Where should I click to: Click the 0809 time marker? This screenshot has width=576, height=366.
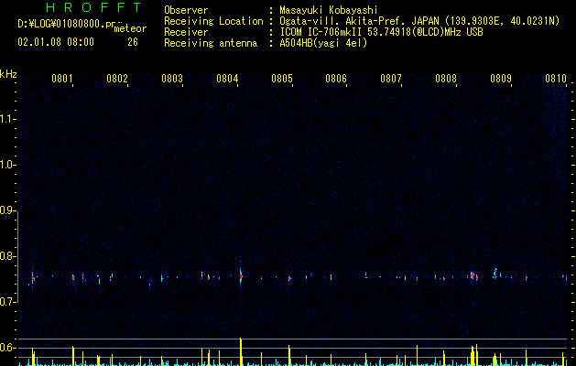point(501,78)
